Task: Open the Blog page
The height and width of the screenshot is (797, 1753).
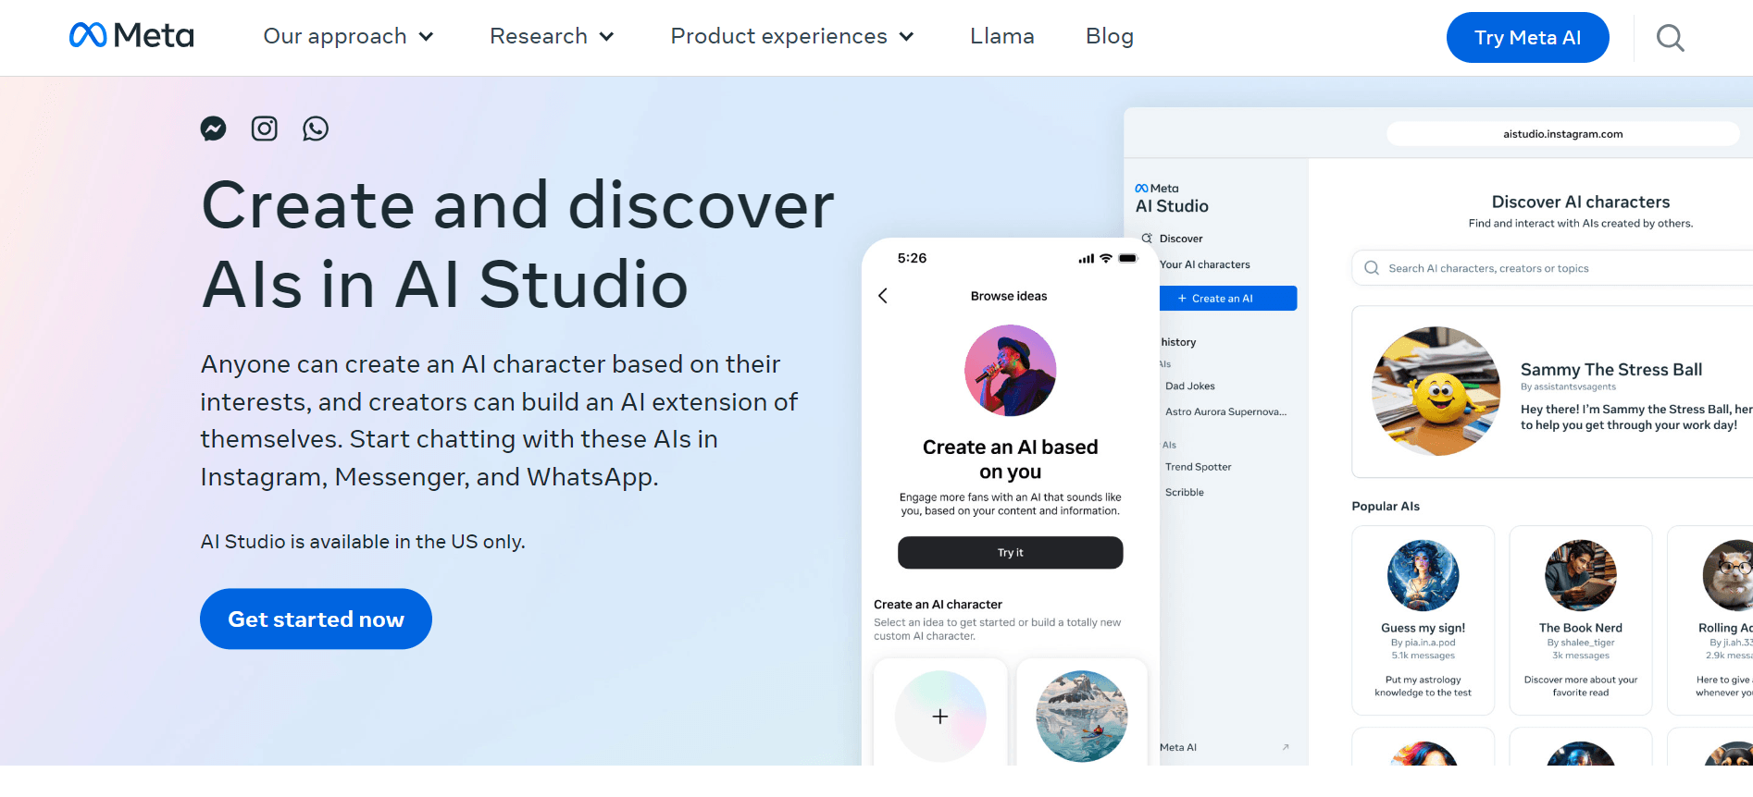Action: [x=1110, y=36]
